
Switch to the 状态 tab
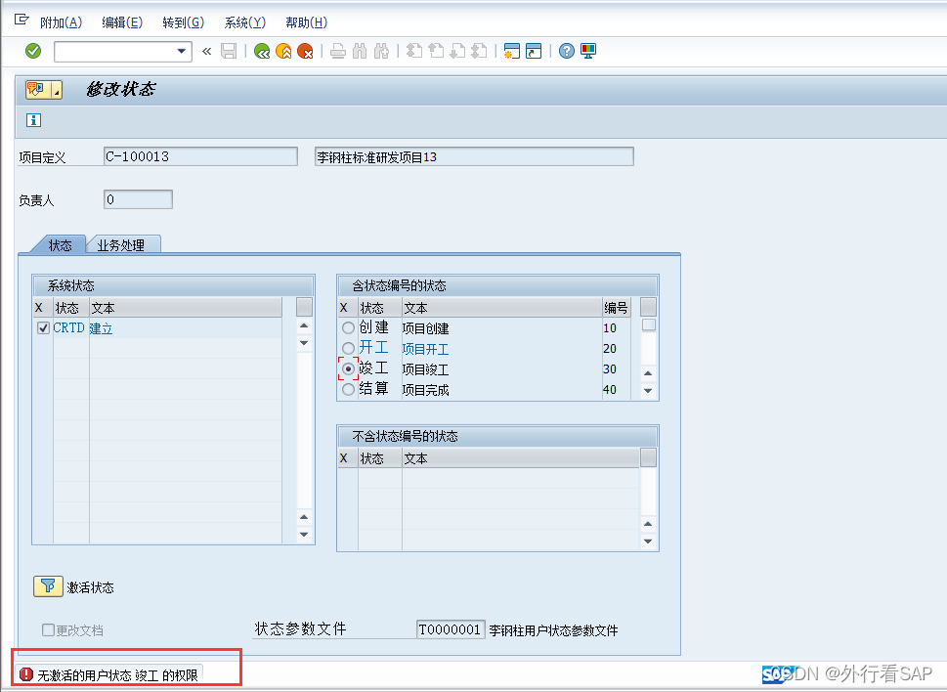[x=60, y=245]
